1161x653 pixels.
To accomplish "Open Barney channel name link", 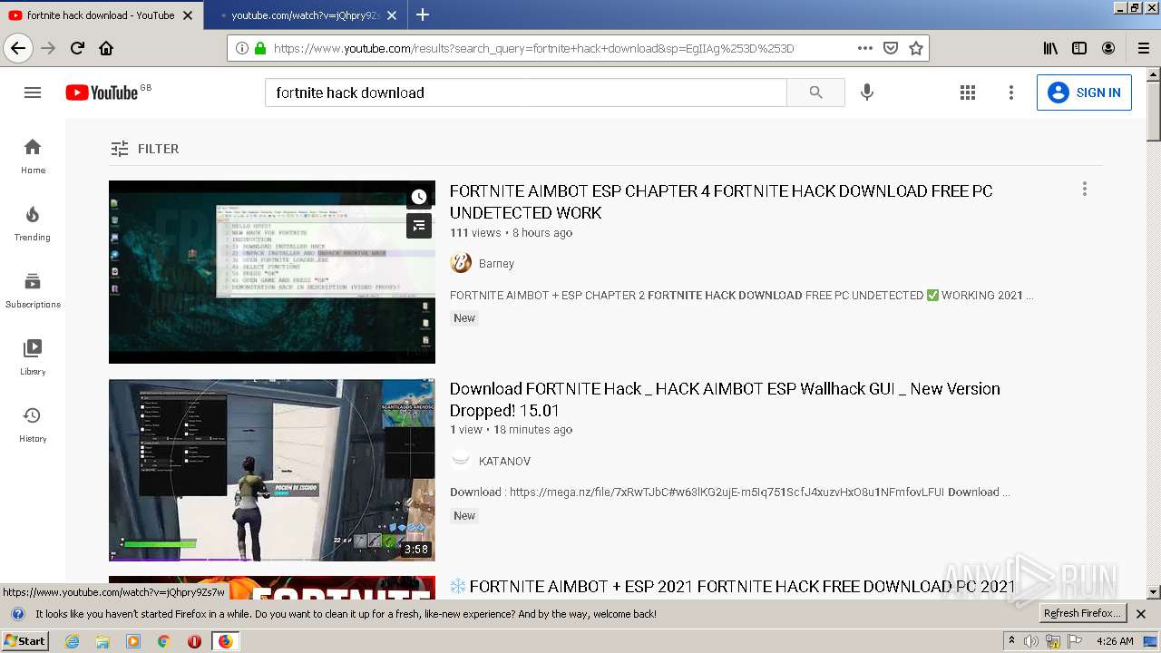I will point(496,264).
